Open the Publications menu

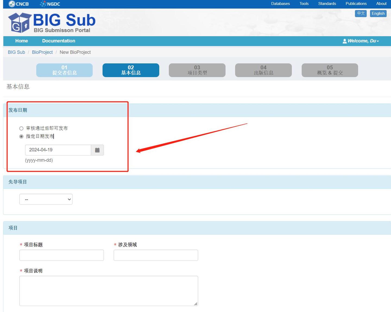(356, 4)
